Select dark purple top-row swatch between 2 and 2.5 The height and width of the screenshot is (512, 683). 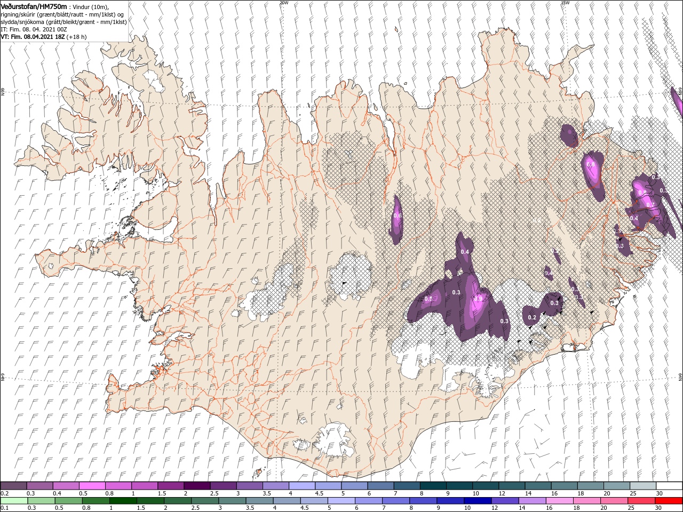197,485
